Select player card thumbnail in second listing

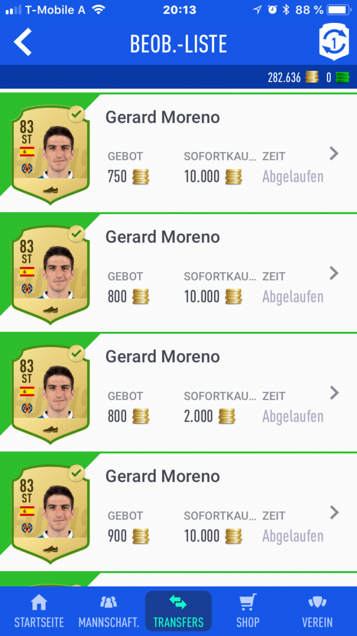click(x=51, y=274)
